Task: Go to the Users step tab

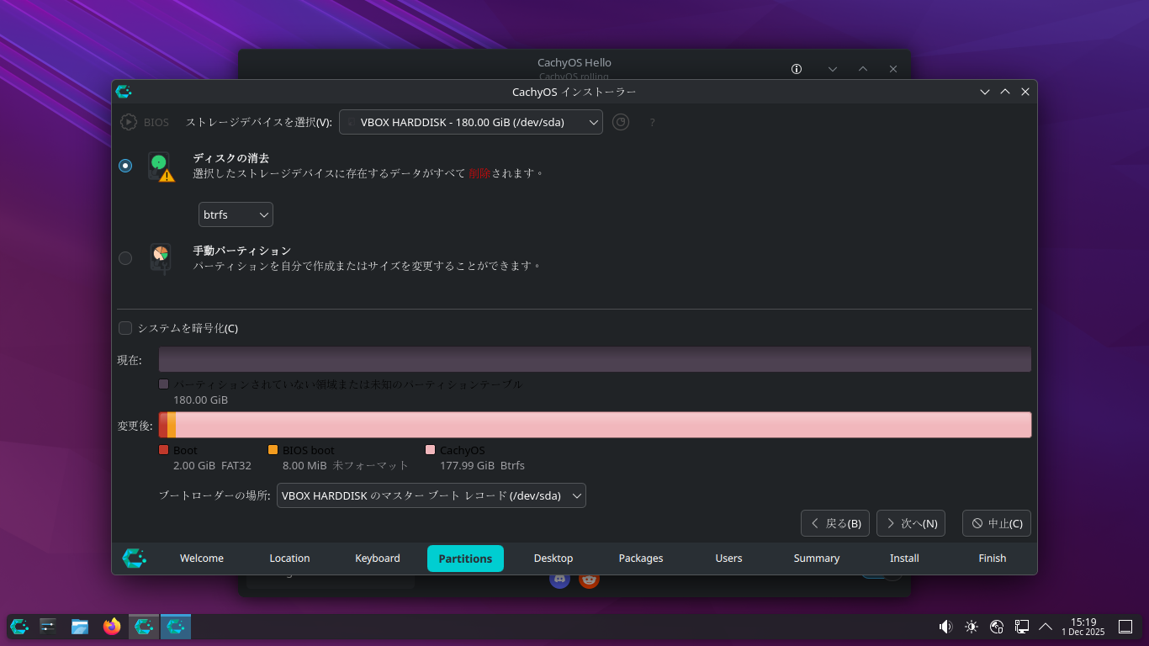Action: click(x=728, y=559)
